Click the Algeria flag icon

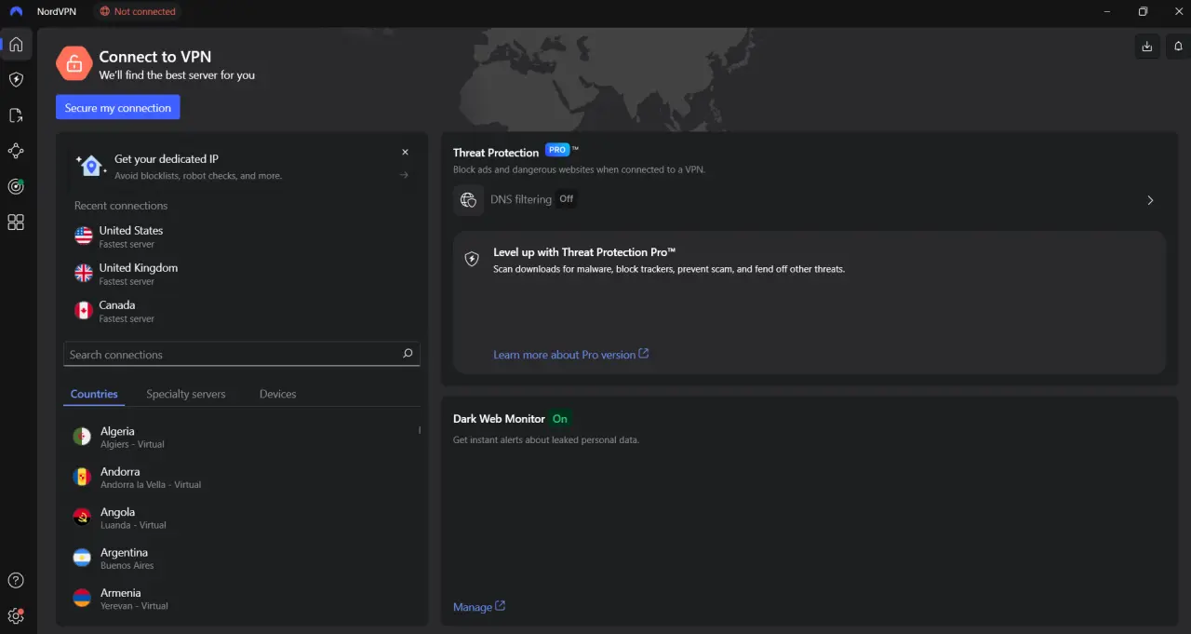click(x=82, y=437)
